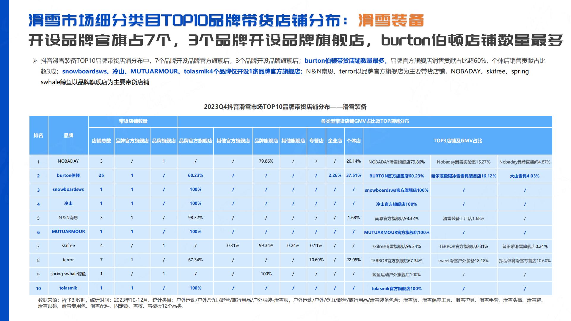Screen dimensions: 571x321
Task: Select the 带货店铺数量 header
Action: (133, 121)
